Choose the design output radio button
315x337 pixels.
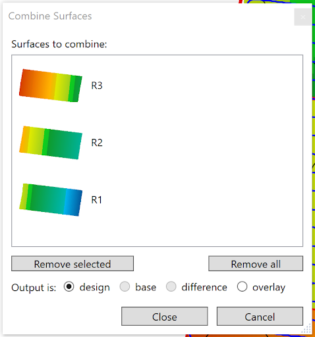coord(69,287)
